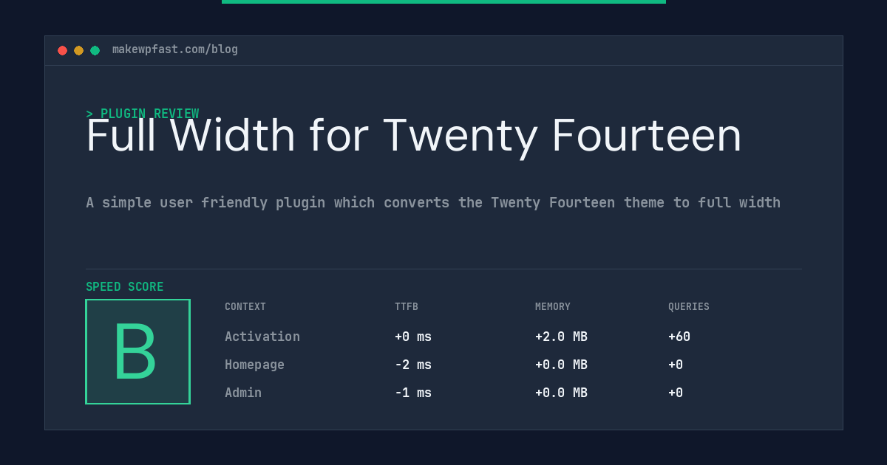Click the QUERIES column header
Viewport: 887px width, 465px height.
pos(689,307)
